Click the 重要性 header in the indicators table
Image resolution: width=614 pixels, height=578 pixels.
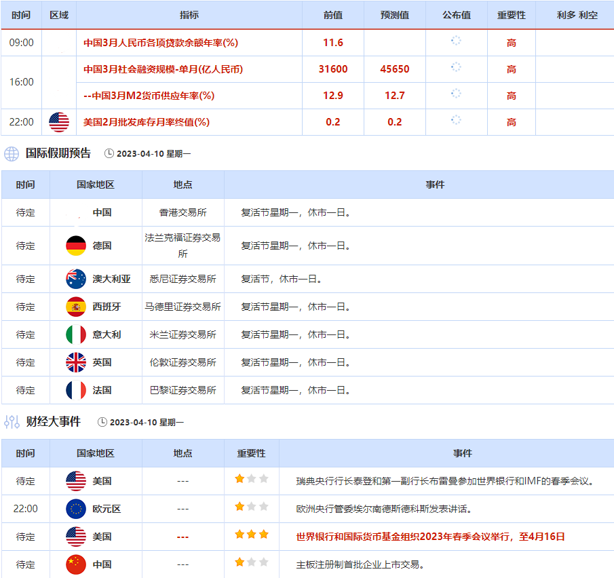point(511,15)
